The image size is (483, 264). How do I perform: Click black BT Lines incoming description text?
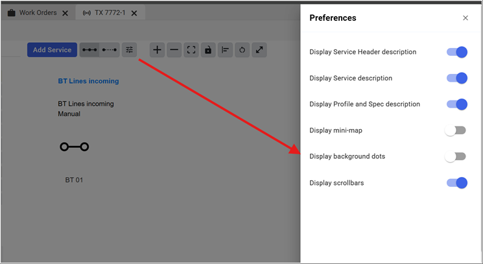[x=86, y=104]
